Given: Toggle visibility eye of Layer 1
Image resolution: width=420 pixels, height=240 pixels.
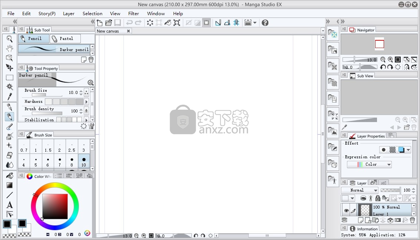Looking at the screenshot, I should tap(346, 211).
